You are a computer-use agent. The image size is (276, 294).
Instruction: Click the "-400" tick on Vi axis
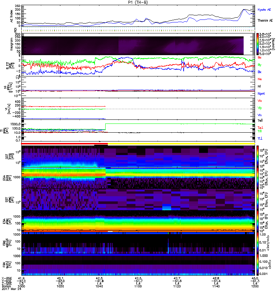click(17, 116)
